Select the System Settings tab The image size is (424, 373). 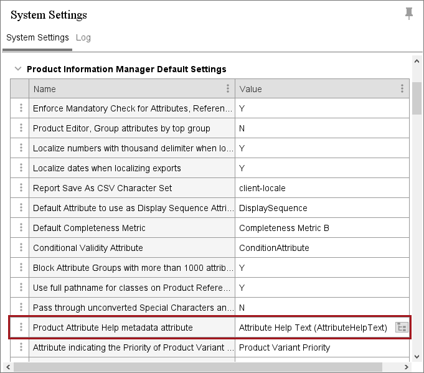coord(37,37)
